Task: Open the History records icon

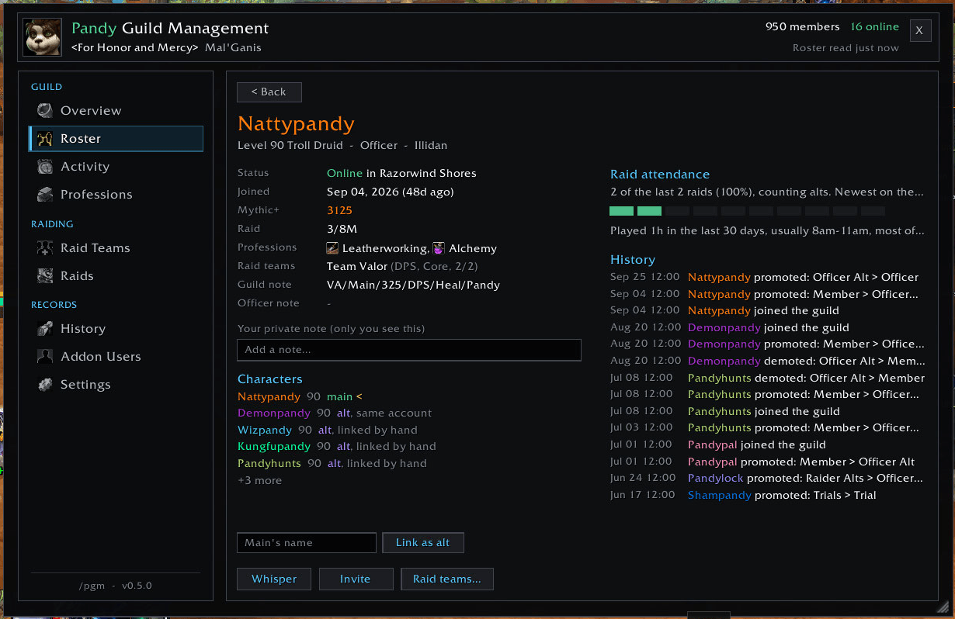Action: [45, 328]
